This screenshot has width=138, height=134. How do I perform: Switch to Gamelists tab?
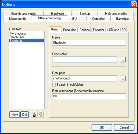122,19
